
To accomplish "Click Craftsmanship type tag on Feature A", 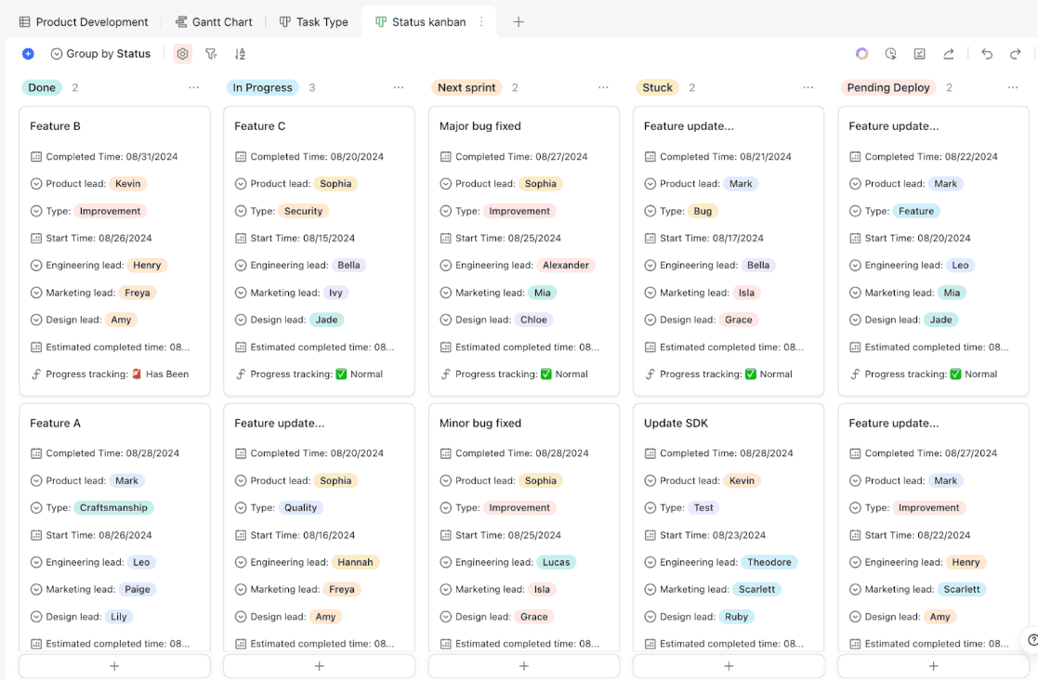I will click(x=114, y=507).
